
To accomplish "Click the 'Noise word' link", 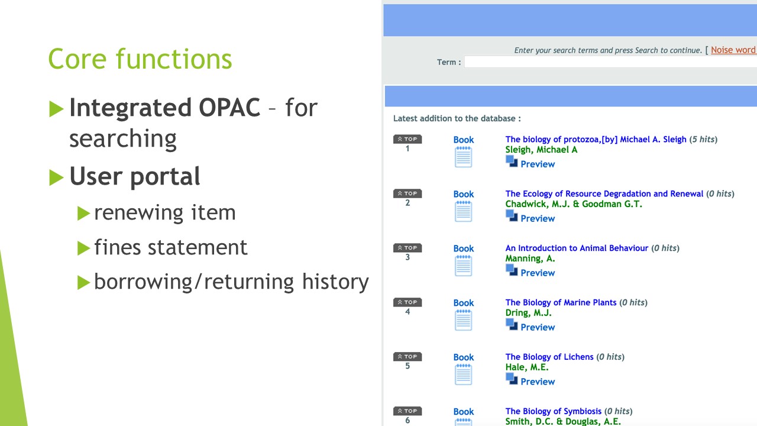I will [x=733, y=50].
